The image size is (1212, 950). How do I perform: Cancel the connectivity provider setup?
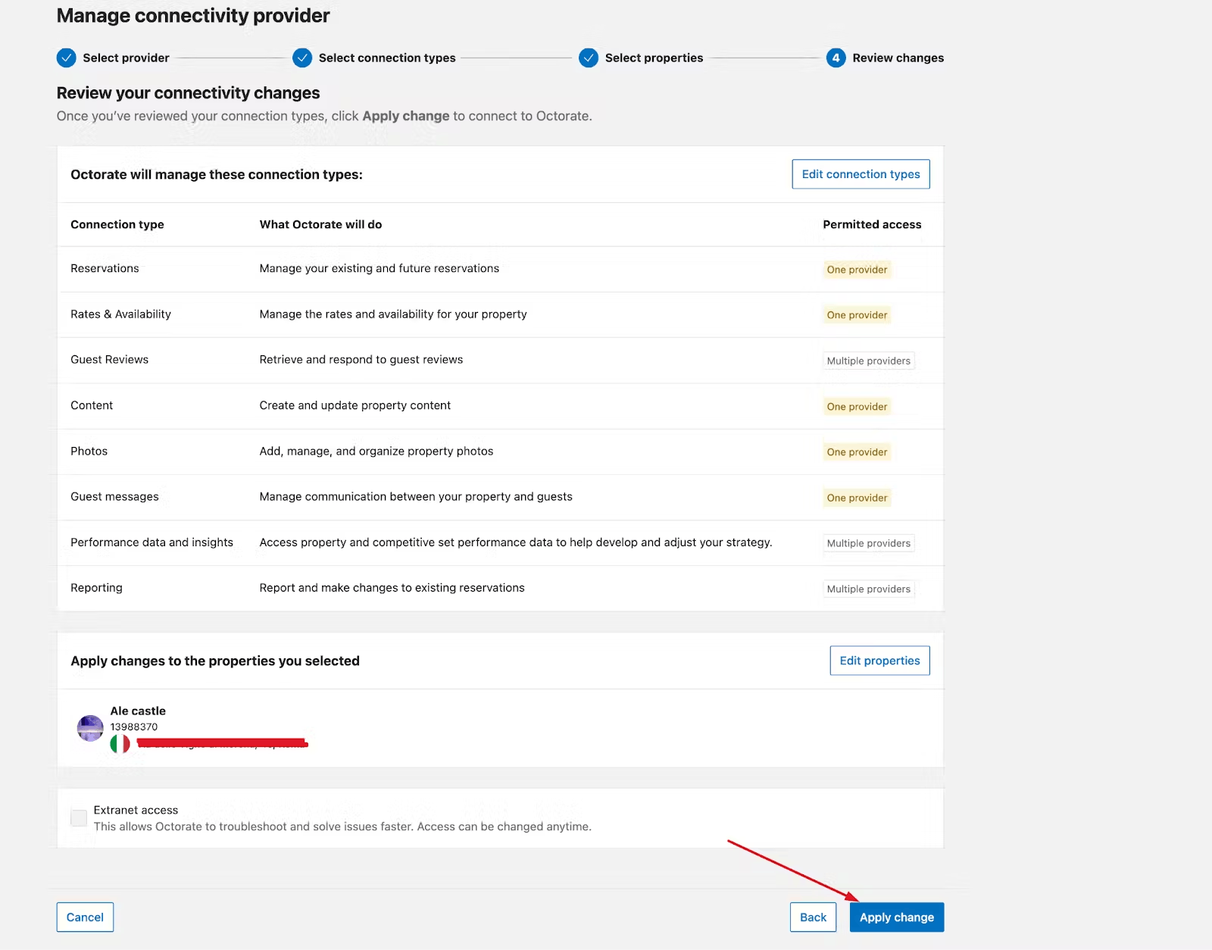click(85, 917)
